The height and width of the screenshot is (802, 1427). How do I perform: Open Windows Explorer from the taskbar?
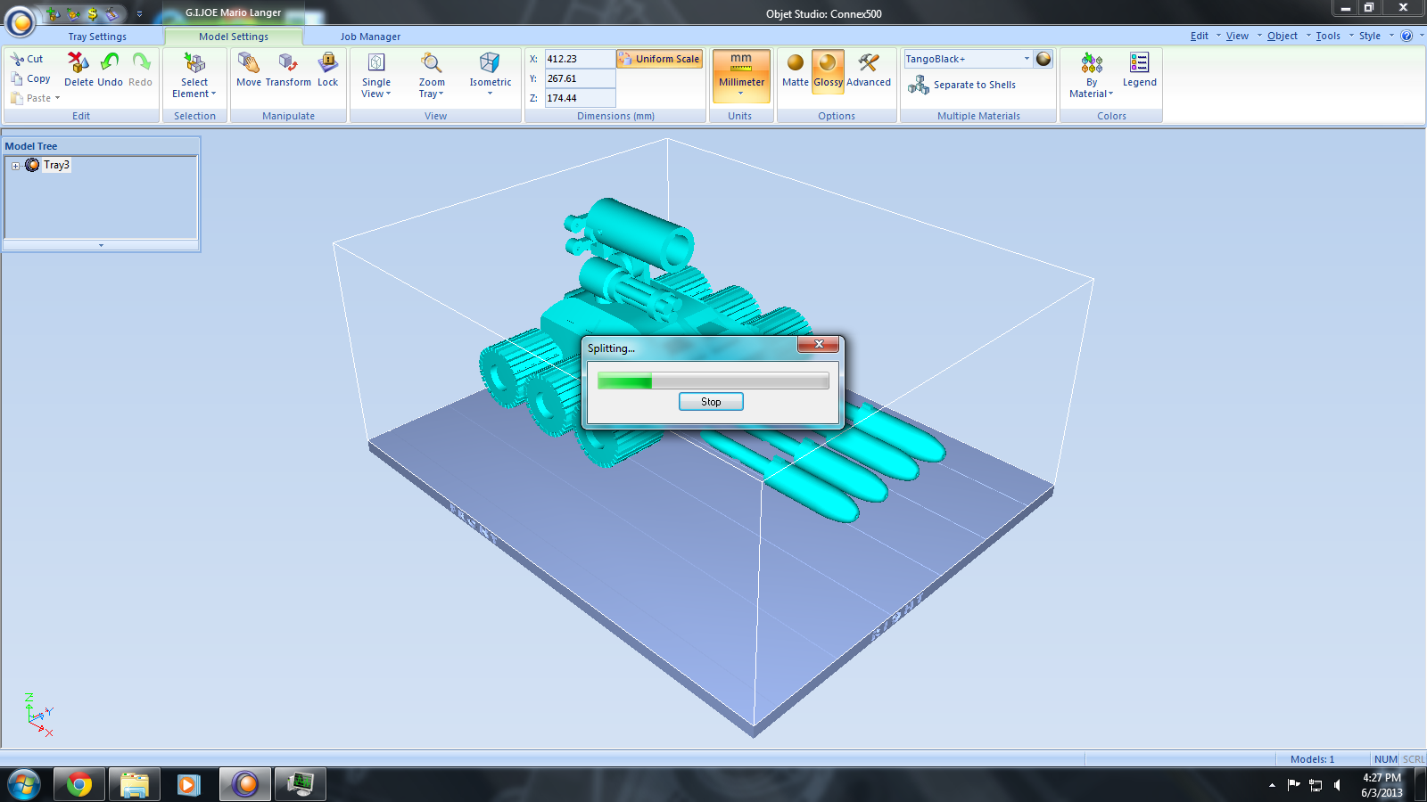coord(134,784)
